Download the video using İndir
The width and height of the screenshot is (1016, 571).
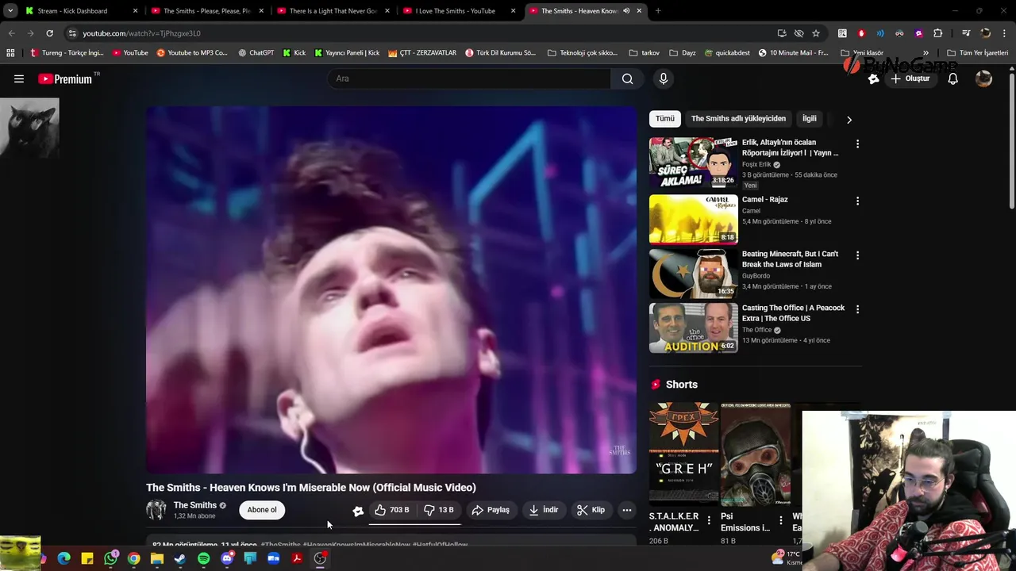click(543, 510)
